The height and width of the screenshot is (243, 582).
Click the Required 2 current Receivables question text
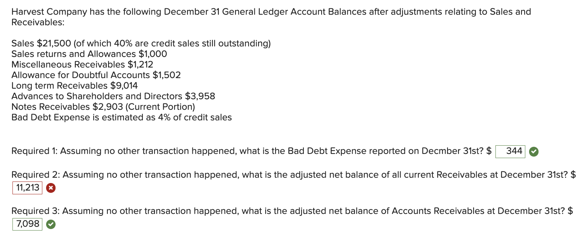pos(291,175)
